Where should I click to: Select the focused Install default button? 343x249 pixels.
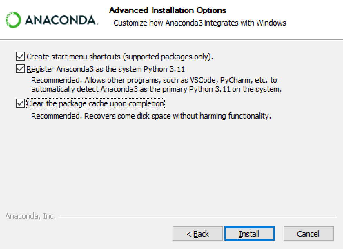pyautogui.click(x=249, y=233)
